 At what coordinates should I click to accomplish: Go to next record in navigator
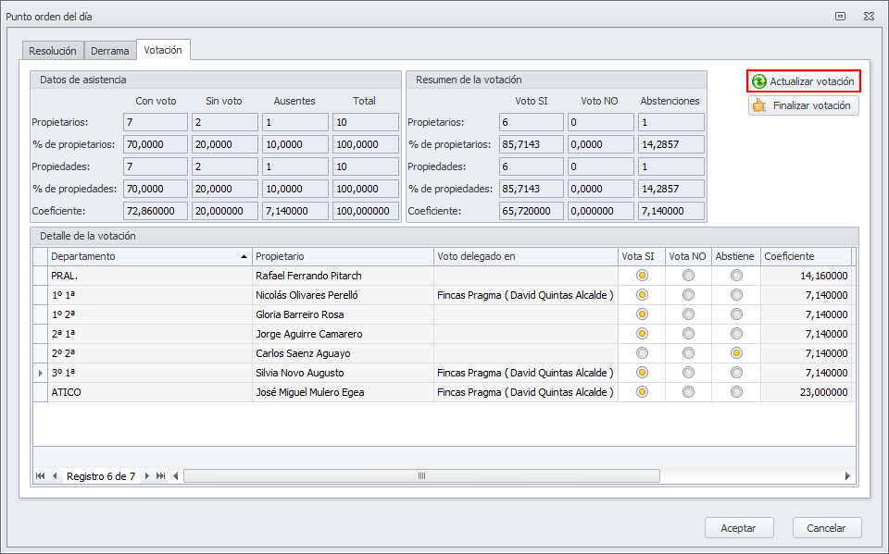click(147, 476)
